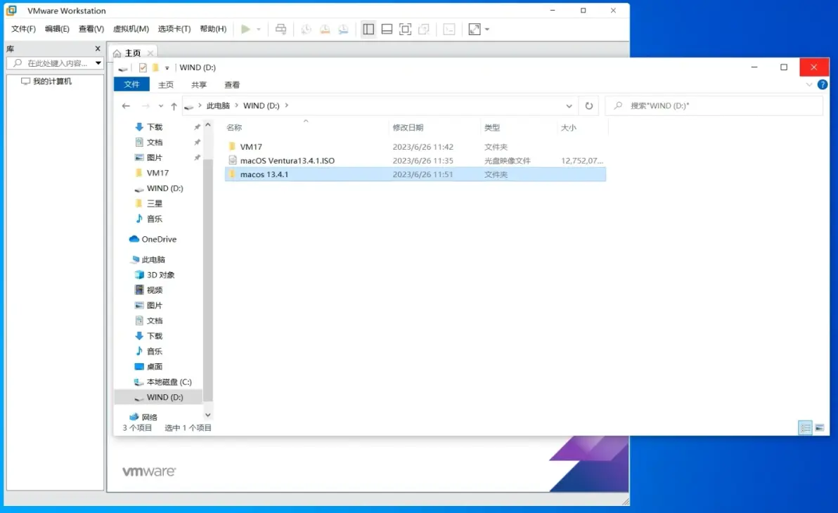Viewport: 838px width, 513px height.
Task: Click the revert to snapshot icon
Action: [x=325, y=30]
